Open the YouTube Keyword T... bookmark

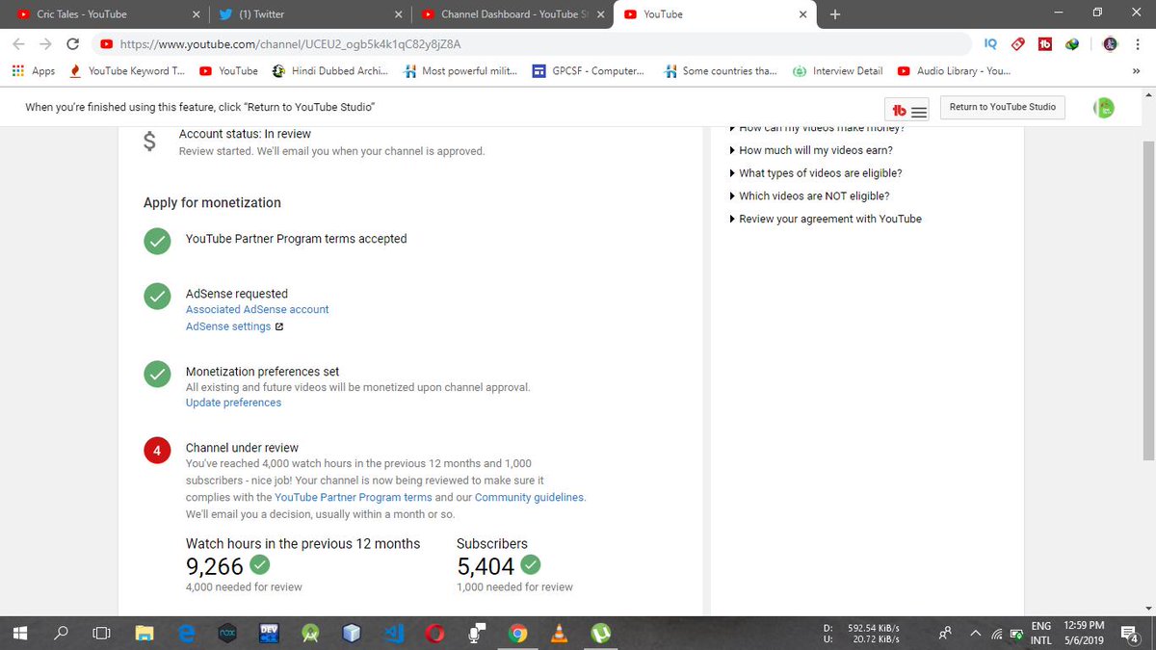pyautogui.click(x=126, y=71)
